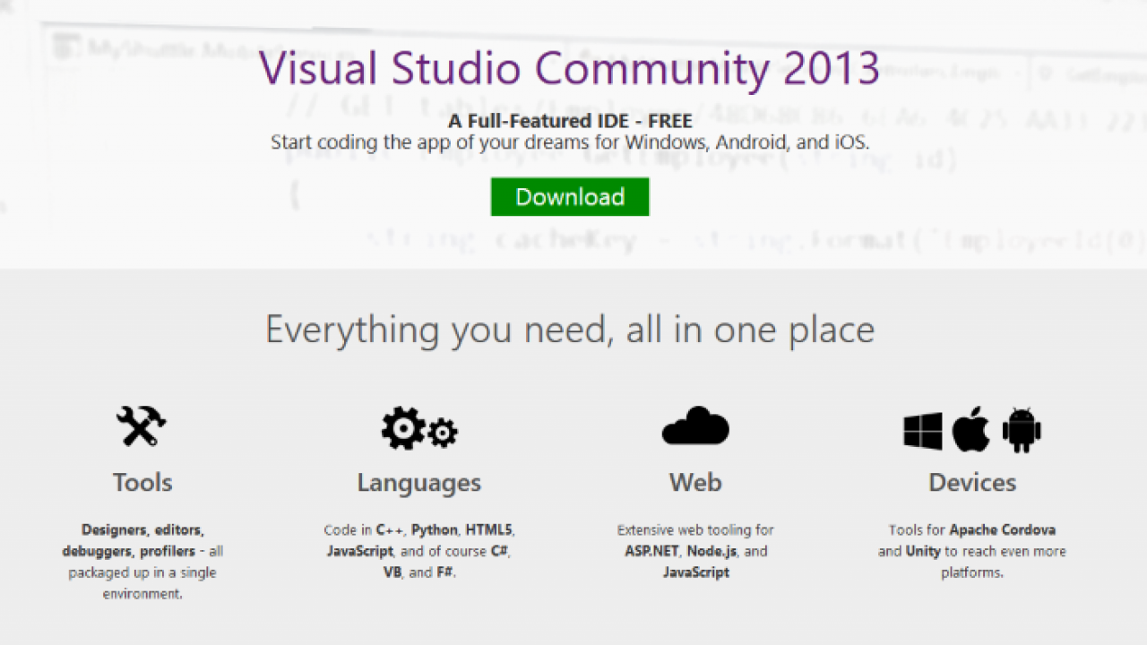The height and width of the screenshot is (645, 1147).
Task: Click the Apple logo icon
Action: (970, 429)
